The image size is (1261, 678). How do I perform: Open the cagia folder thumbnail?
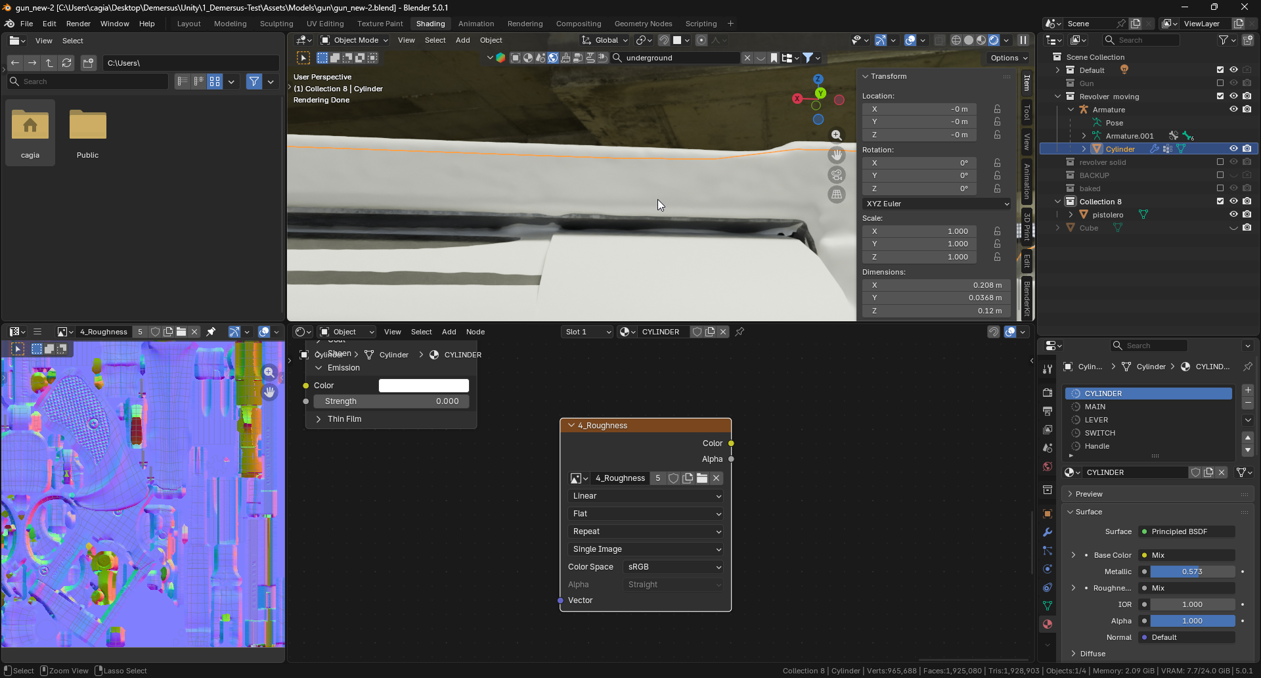click(x=30, y=133)
